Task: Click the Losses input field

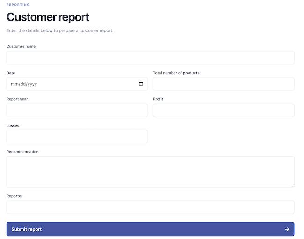Action: tap(77, 136)
